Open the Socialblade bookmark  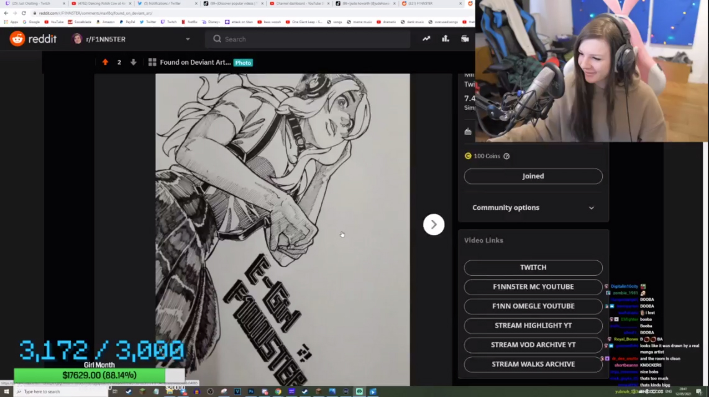pos(80,22)
